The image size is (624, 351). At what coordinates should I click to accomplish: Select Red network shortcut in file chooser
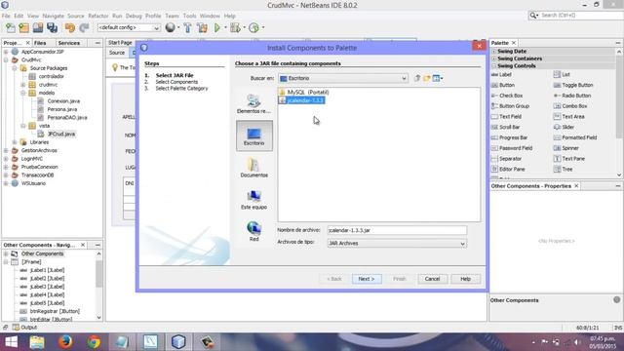click(253, 231)
